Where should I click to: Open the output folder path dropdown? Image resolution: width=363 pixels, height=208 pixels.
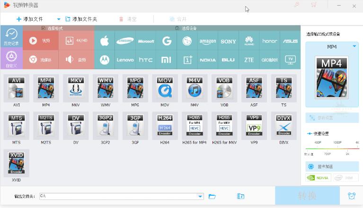point(200,196)
